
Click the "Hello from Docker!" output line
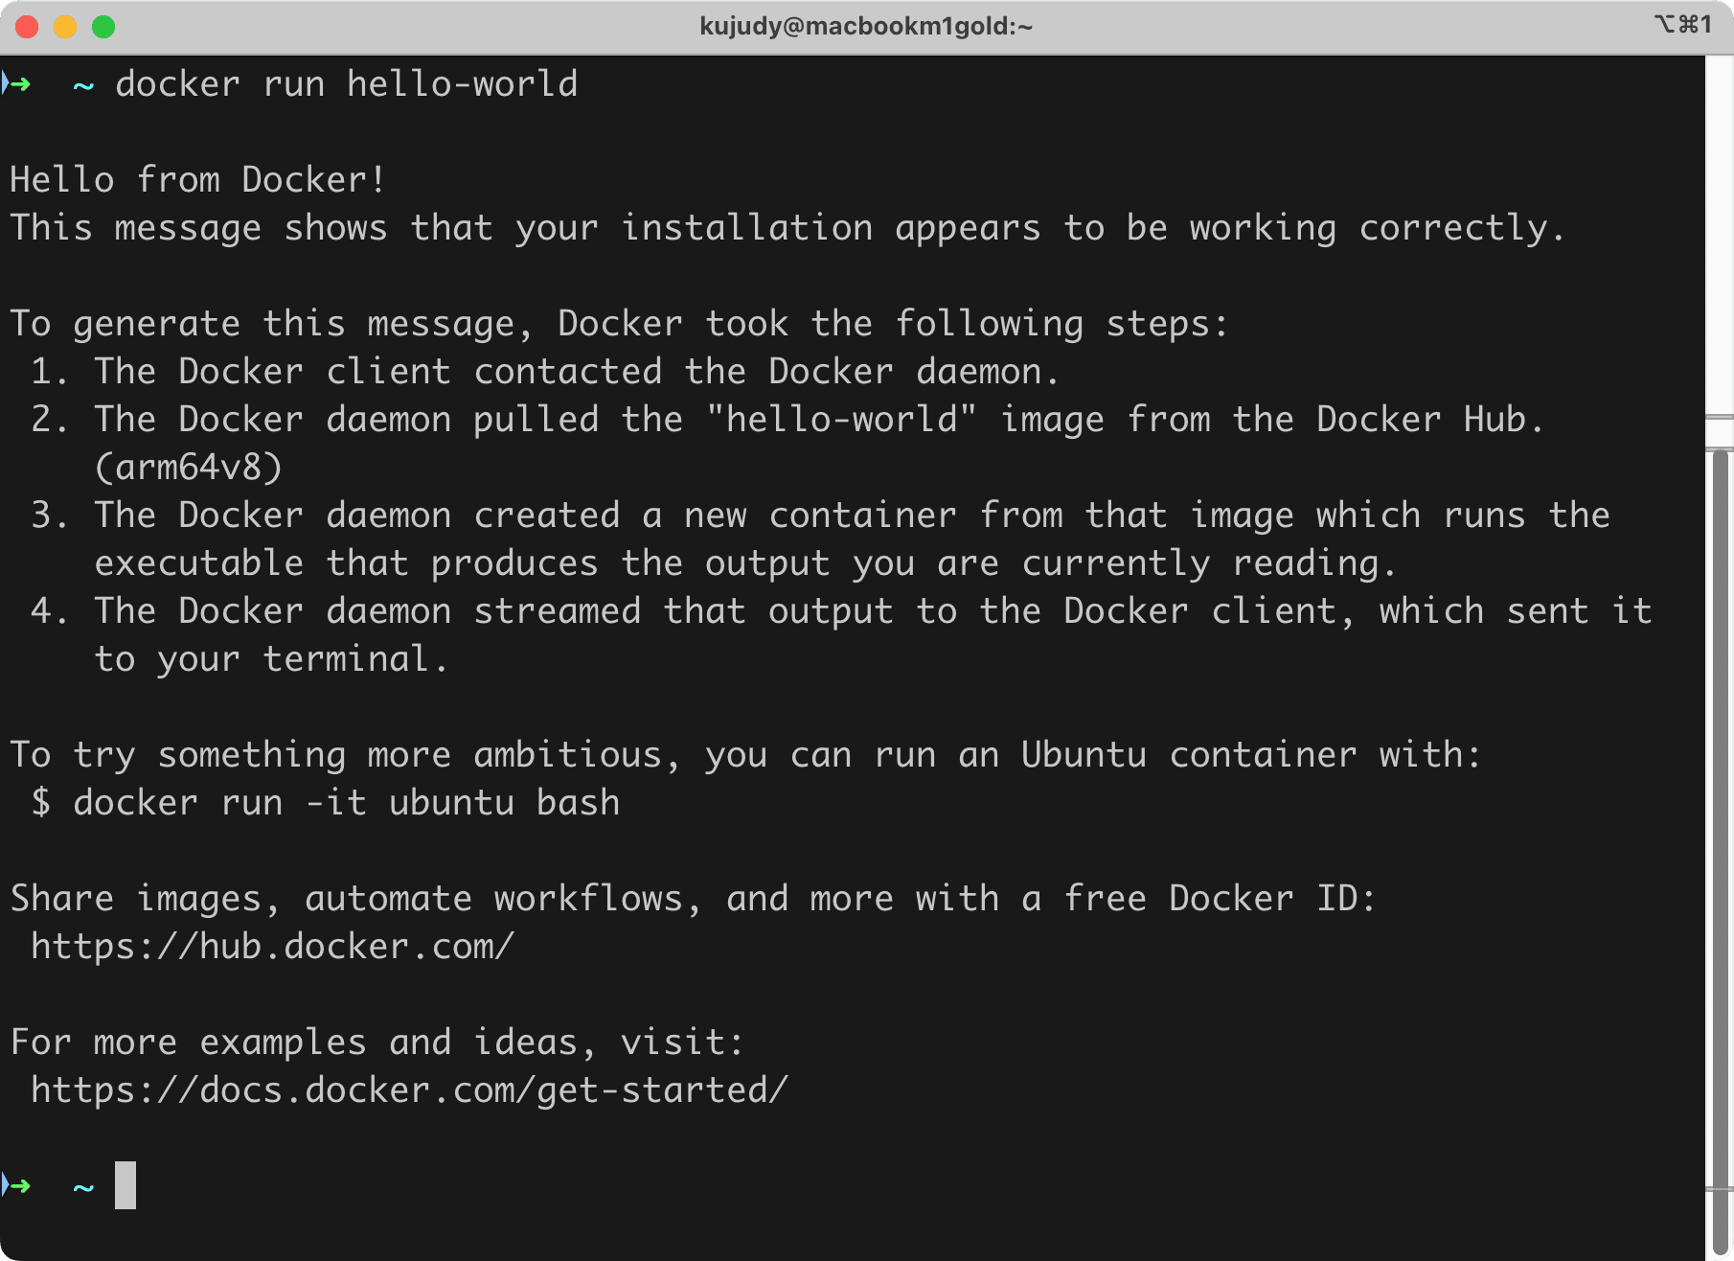(198, 180)
